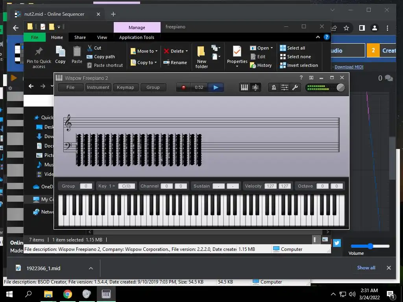403x302 pixels.
Task: Click Select none in the ribbon
Action: [x=295, y=57]
